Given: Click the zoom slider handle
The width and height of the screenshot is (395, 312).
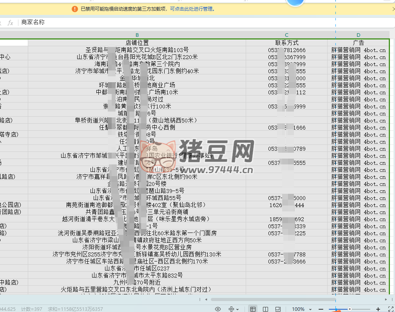Looking at the screenshot, I should 349,309.
